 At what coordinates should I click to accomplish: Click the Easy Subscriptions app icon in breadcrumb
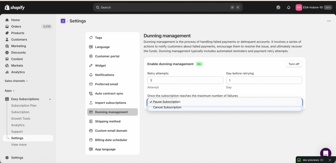(x=63, y=21)
